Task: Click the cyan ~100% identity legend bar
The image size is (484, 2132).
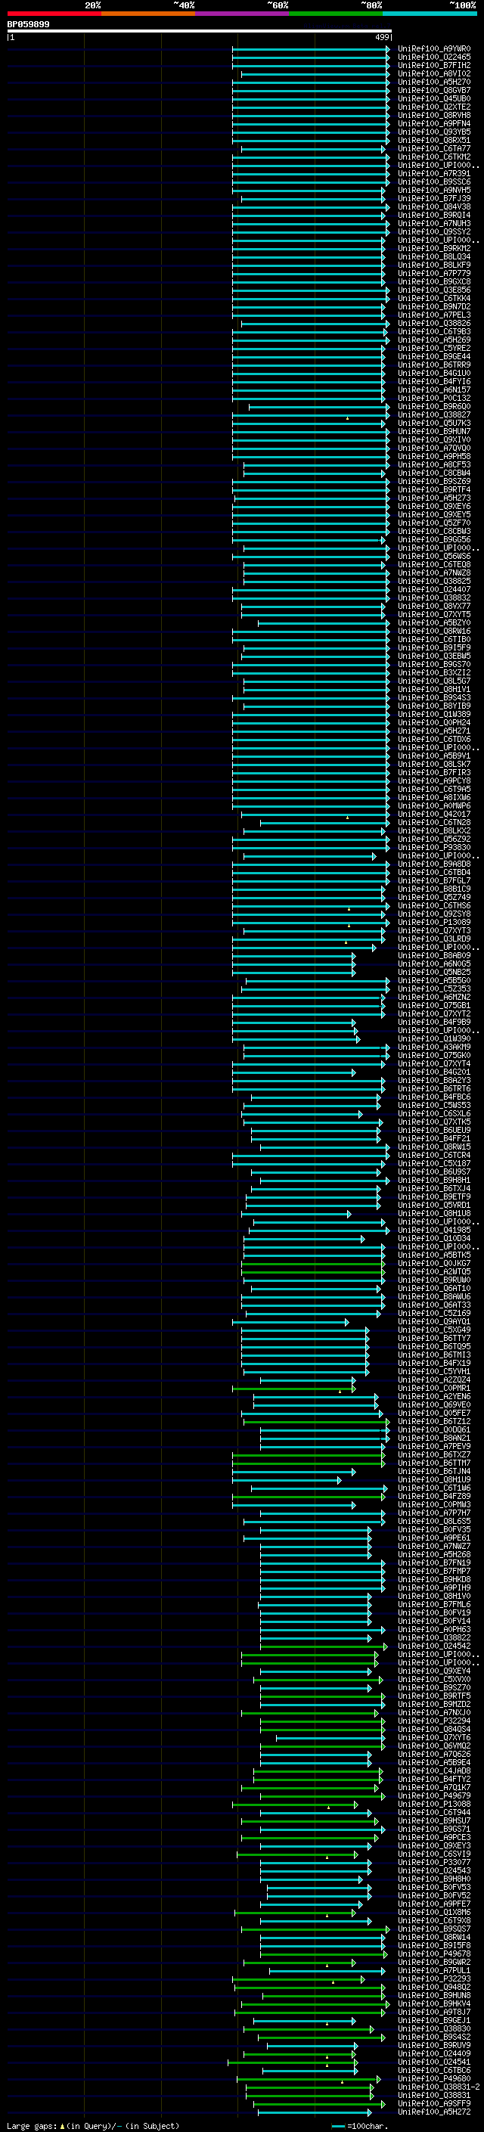Action: pyautogui.click(x=430, y=14)
